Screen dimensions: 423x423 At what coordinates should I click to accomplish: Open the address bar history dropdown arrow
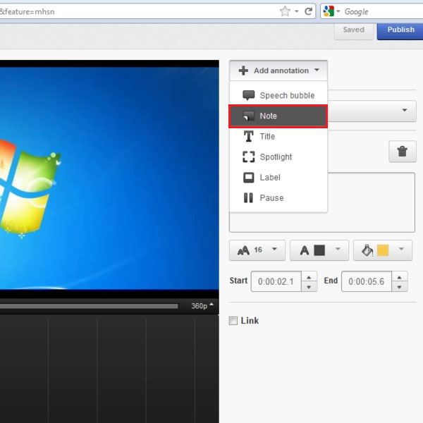297,11
